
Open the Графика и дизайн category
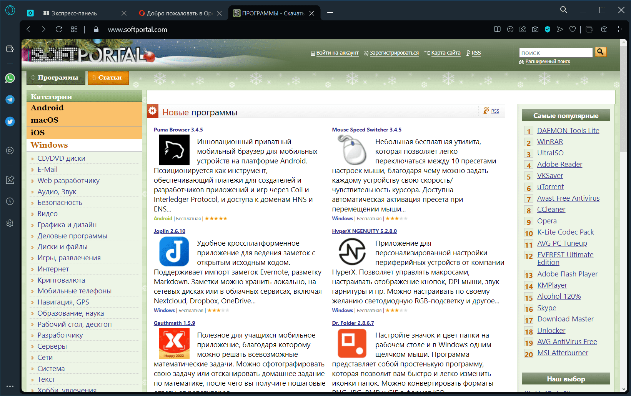[67, 225]
